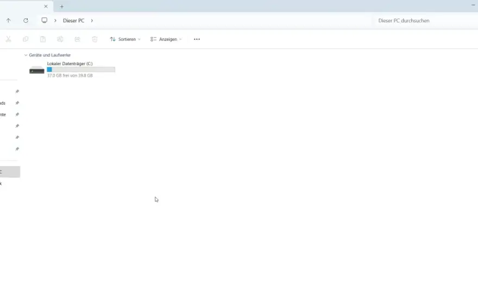Click the 37,0 GB frei von 39,8 GB text

(x=70, y=75)
